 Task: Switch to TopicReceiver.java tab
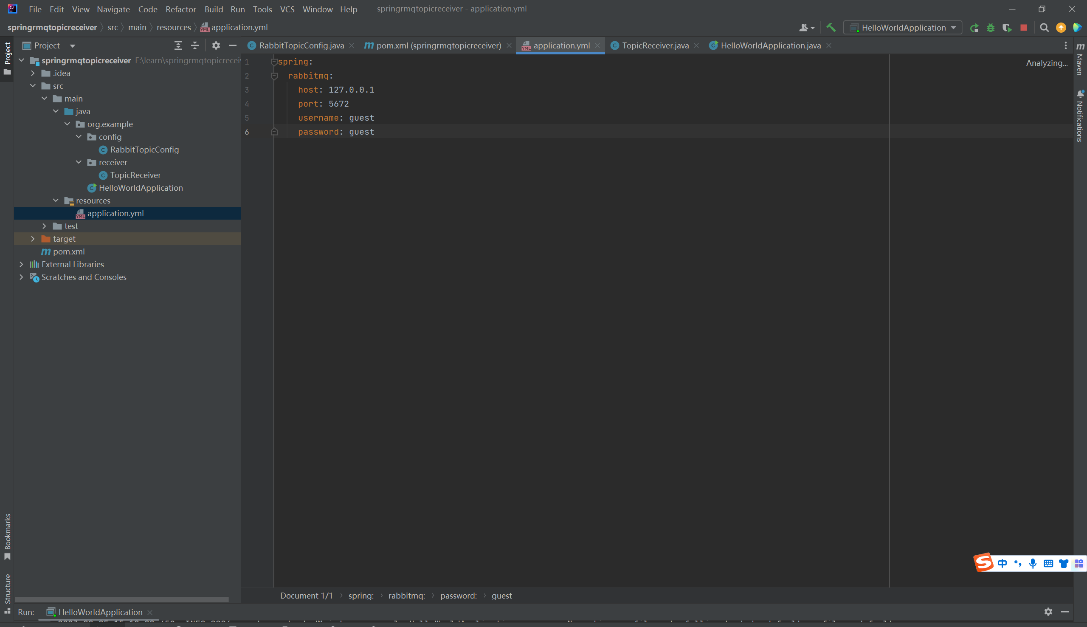tap(654, 45)
